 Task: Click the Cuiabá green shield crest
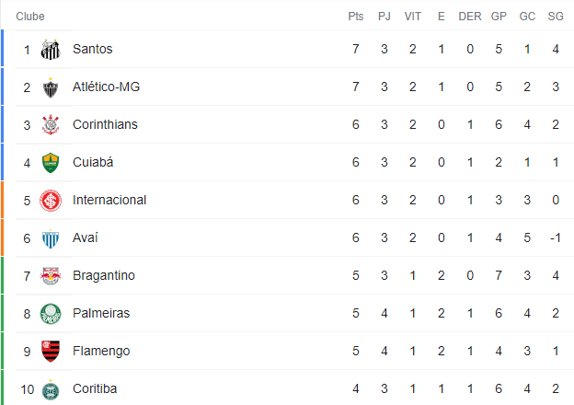click(x=51, y=163)
